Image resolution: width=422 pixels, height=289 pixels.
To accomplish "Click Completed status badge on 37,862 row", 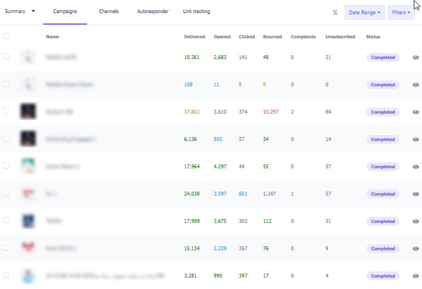I will 383,112.
